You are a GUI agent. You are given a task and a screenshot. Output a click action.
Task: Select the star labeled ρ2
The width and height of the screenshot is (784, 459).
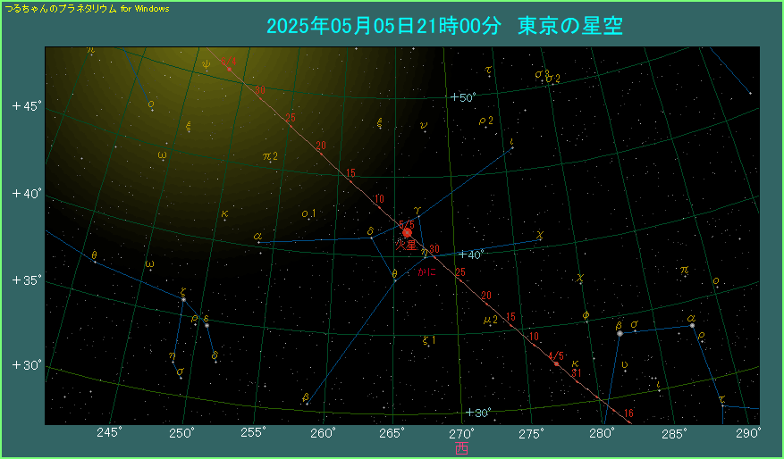(x=485, y=121)
